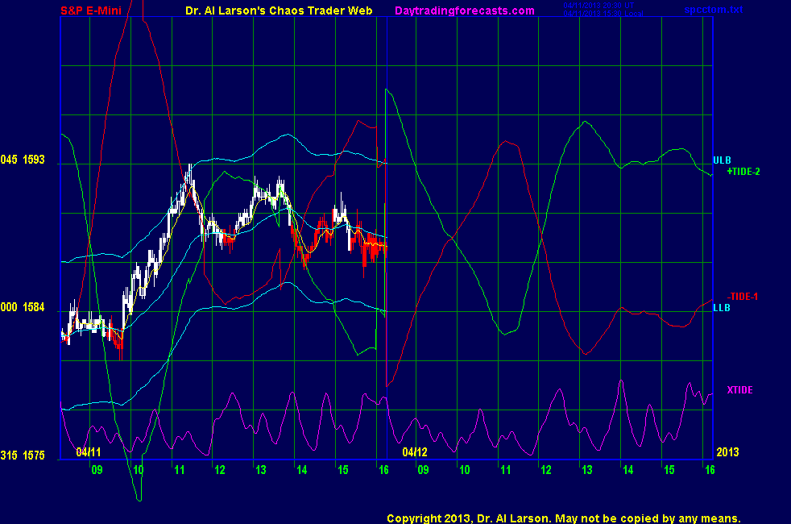
Task: Select 'Dr. Al Larson's Chaos Trader Web' heading
Action: (x=279, y=10)
